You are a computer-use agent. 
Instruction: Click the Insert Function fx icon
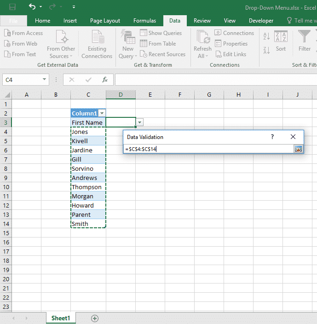(x=105, y=80)
